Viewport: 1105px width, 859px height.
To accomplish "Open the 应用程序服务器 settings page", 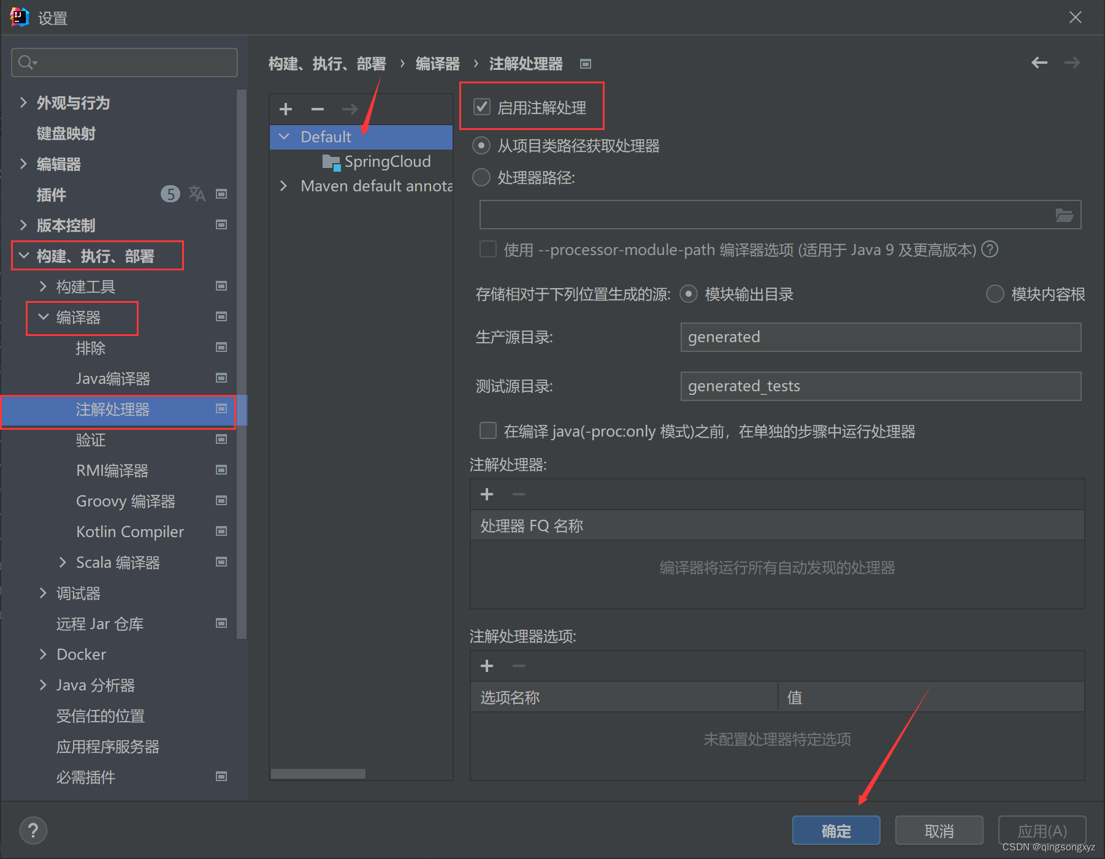I will [x=108, y=746].
